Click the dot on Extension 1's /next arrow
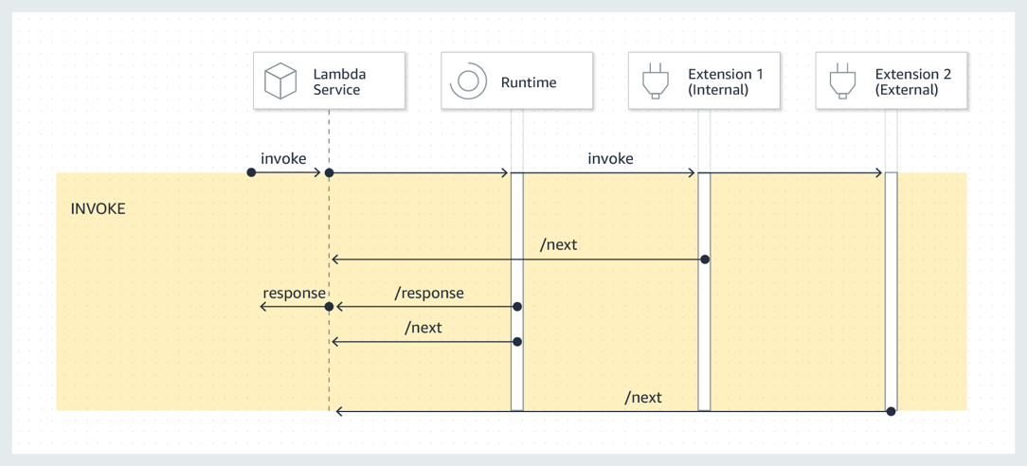Image resolution: width=1027 pixels, height=466 pixels. tap(704, 259)
